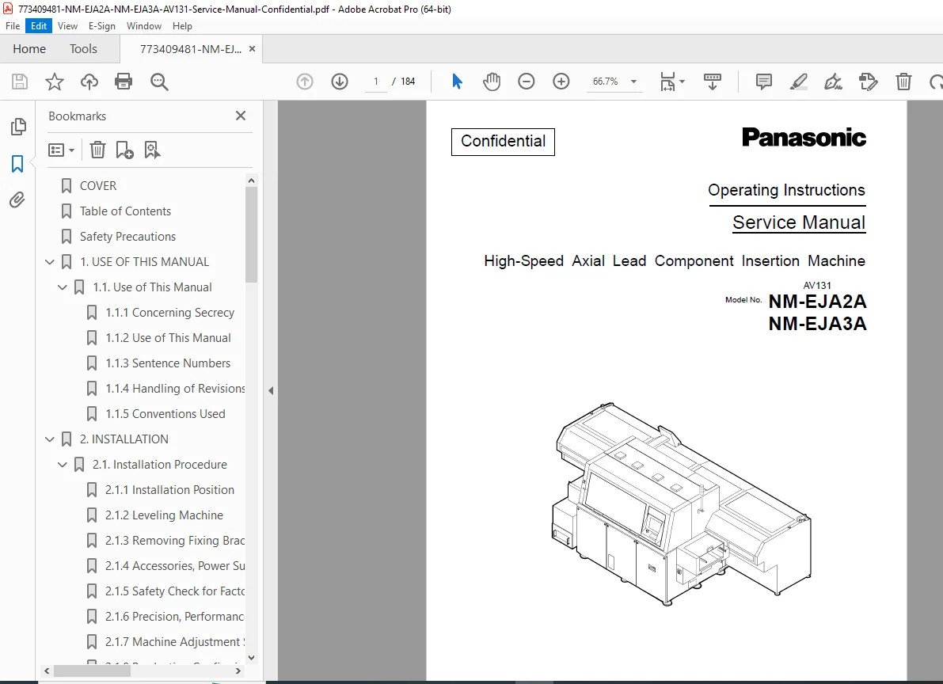Image resolution: width=943 pixels, height=684 pixels.
Task: Open Attachments paperclip panel icon
Action: tap(17, 199)
